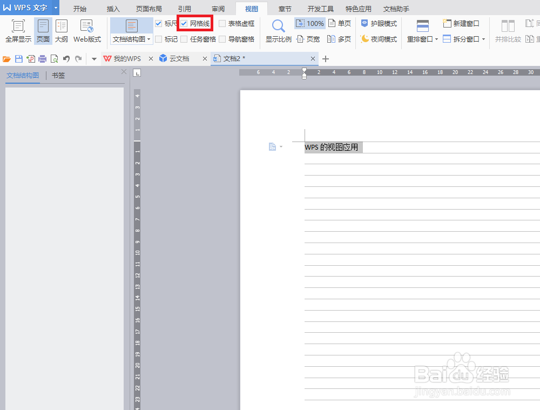Choose Multiple Pages (多页) view
The height and width of the screenshot is (410, 540).
click(339, 39)
